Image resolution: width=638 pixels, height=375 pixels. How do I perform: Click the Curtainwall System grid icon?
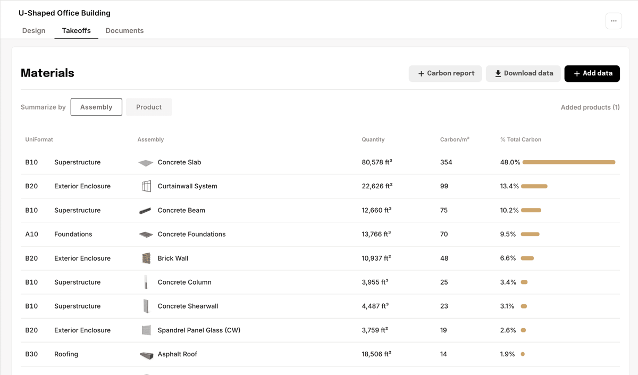(x=146, y=186)
